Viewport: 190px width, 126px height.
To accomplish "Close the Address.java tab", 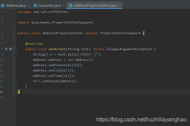I will pos(28,5).
